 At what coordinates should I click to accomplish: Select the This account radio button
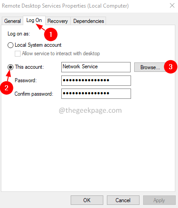point(10,67)
